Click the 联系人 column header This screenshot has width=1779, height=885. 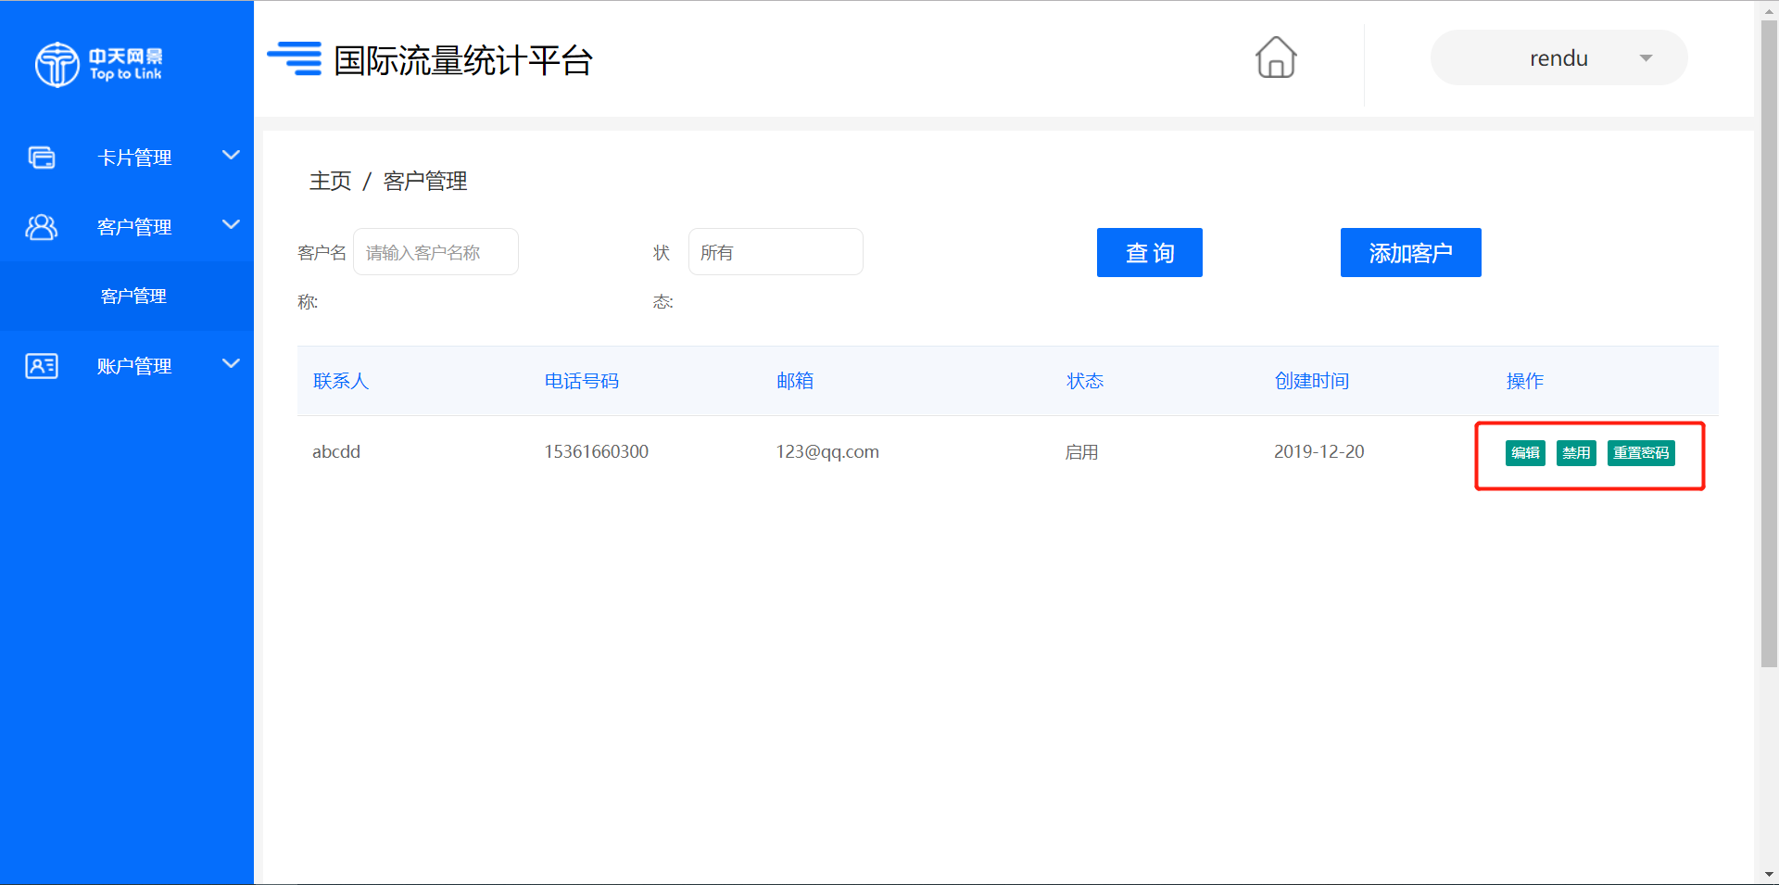click(341, 381)
